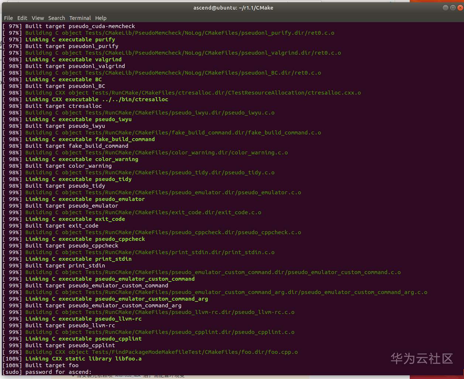Screen dimensions: 464x379
Task: Open the Edit menu
Action: pos(22,18)
